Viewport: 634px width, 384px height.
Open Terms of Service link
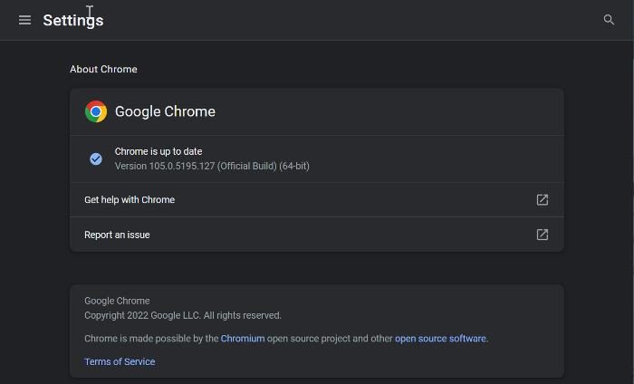pos(120,361)
